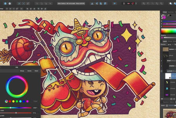This screenshot has height=118, width=176.
Task: Click the align left icon
Action: 27,8
